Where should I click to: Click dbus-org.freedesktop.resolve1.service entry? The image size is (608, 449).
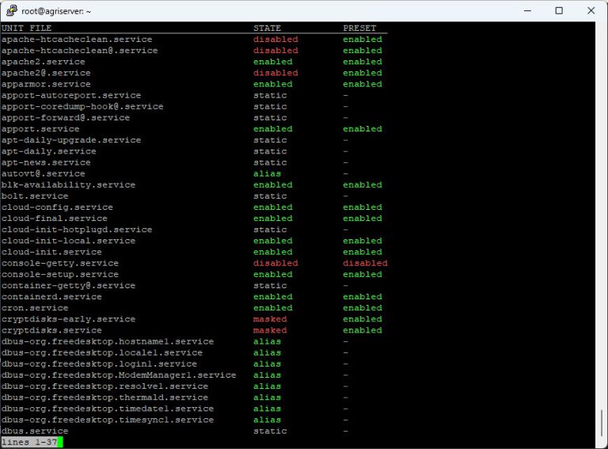point(104,386)
